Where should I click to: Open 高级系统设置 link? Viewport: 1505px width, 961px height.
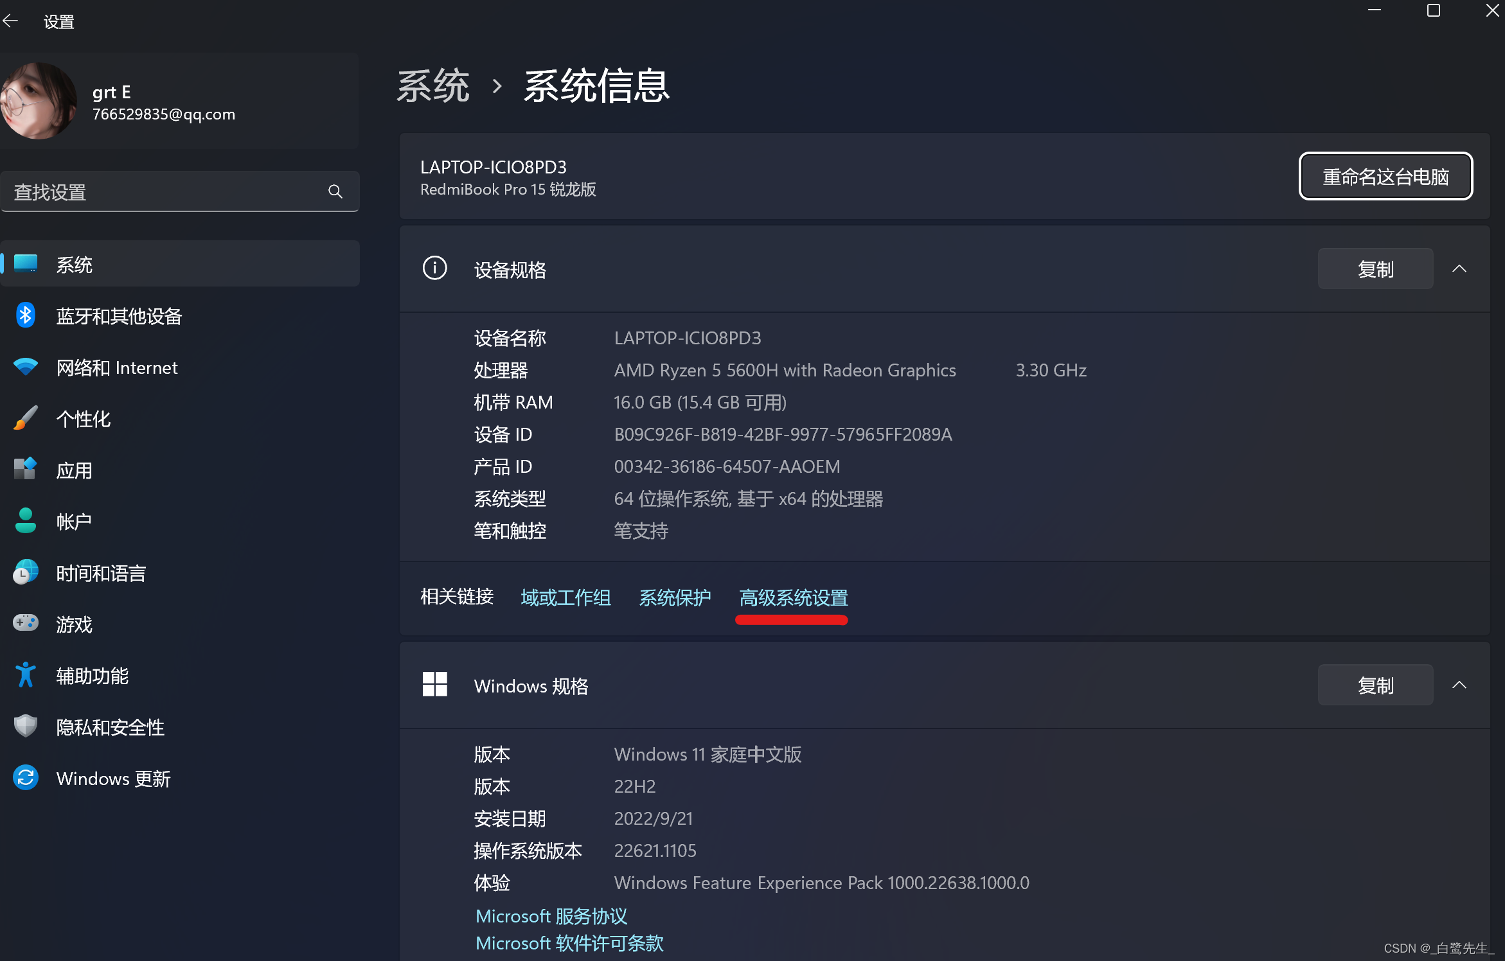[794, 597]
